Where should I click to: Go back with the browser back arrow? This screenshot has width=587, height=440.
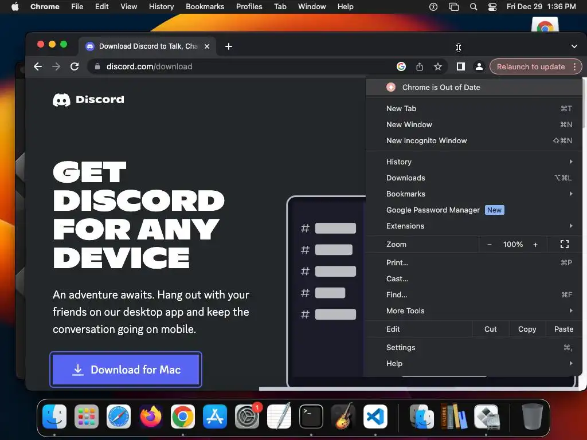pyautogui.click(x=38, y=66)
